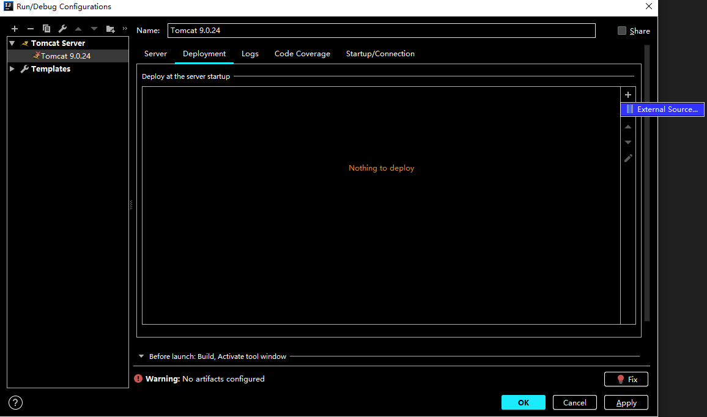This screenshot has width=707, height=417.
Task: Toggle the Share checkbox
Action: click(622, 31)
